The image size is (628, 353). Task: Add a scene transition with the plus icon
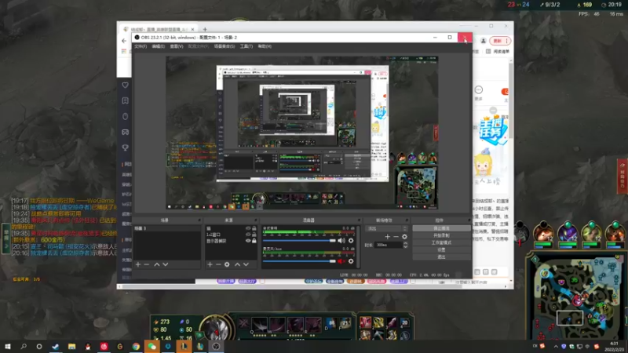[387, 237]
